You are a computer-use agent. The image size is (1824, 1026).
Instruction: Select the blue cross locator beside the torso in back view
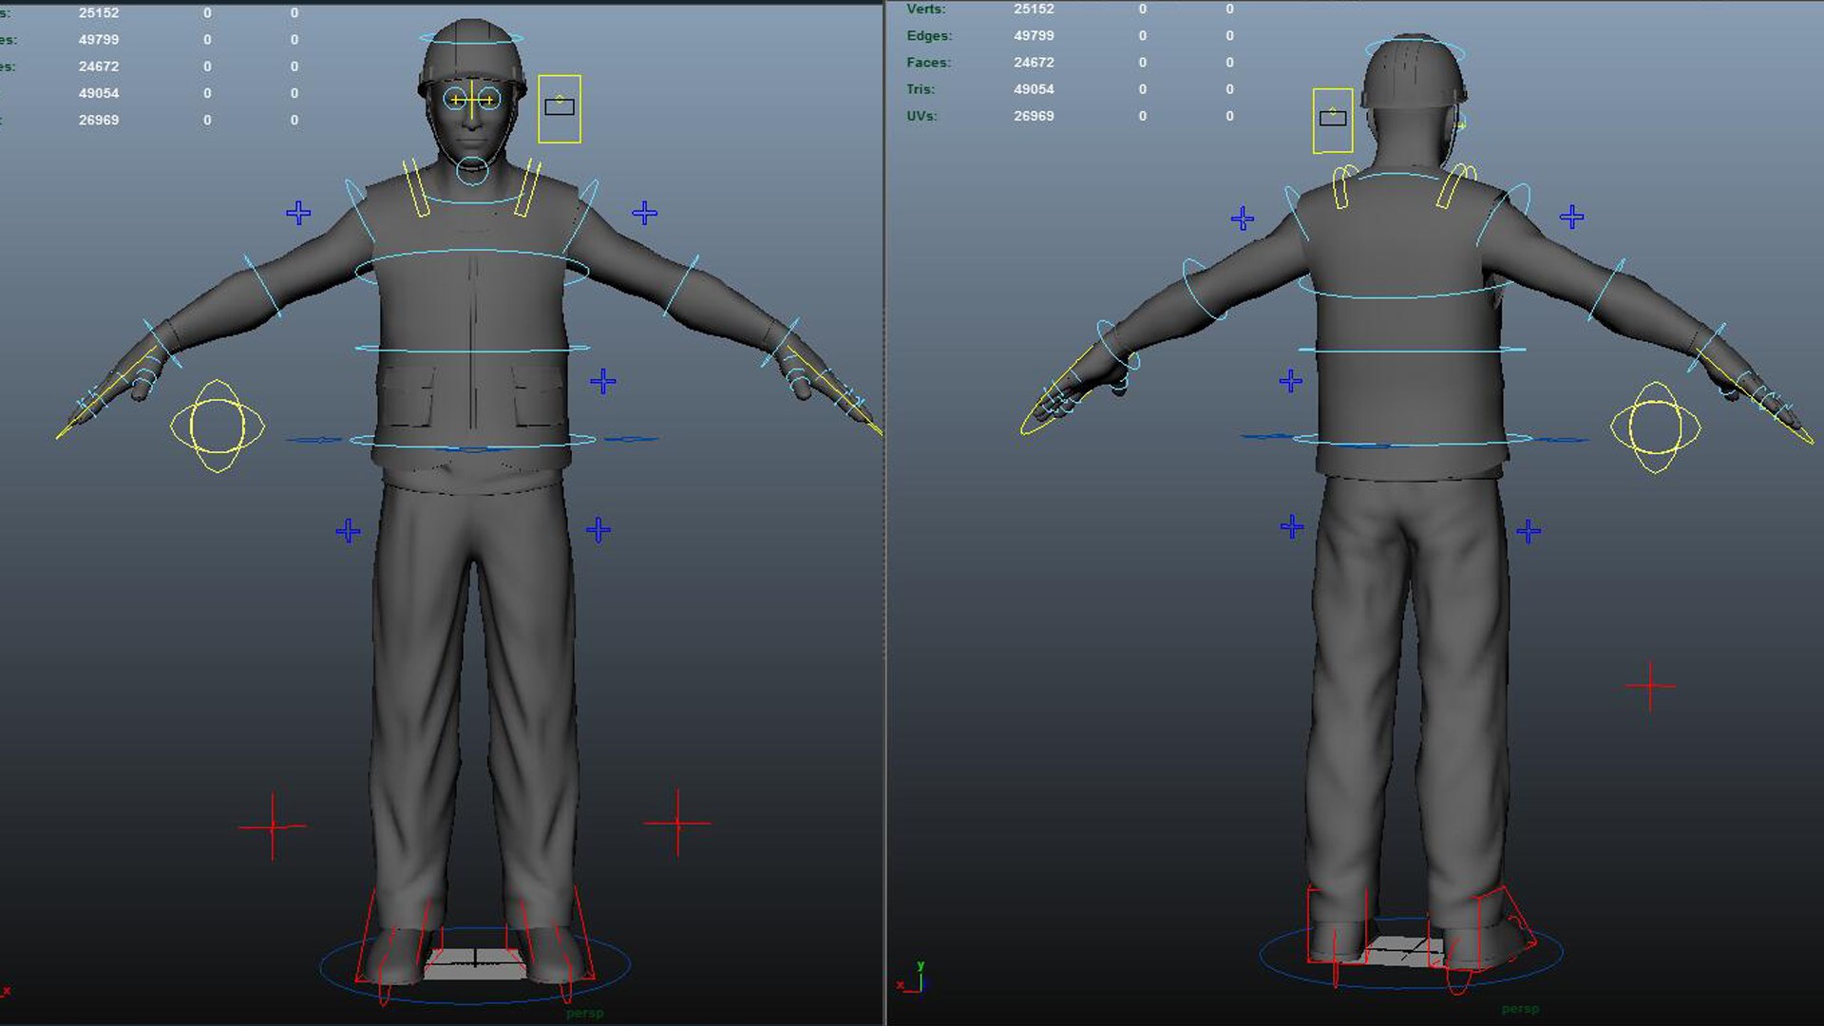pos(1290,382)
